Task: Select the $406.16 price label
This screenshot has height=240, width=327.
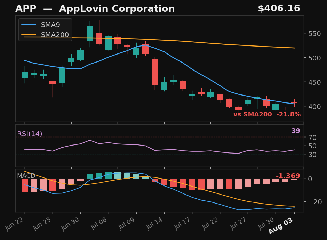Action: (279, 9)
